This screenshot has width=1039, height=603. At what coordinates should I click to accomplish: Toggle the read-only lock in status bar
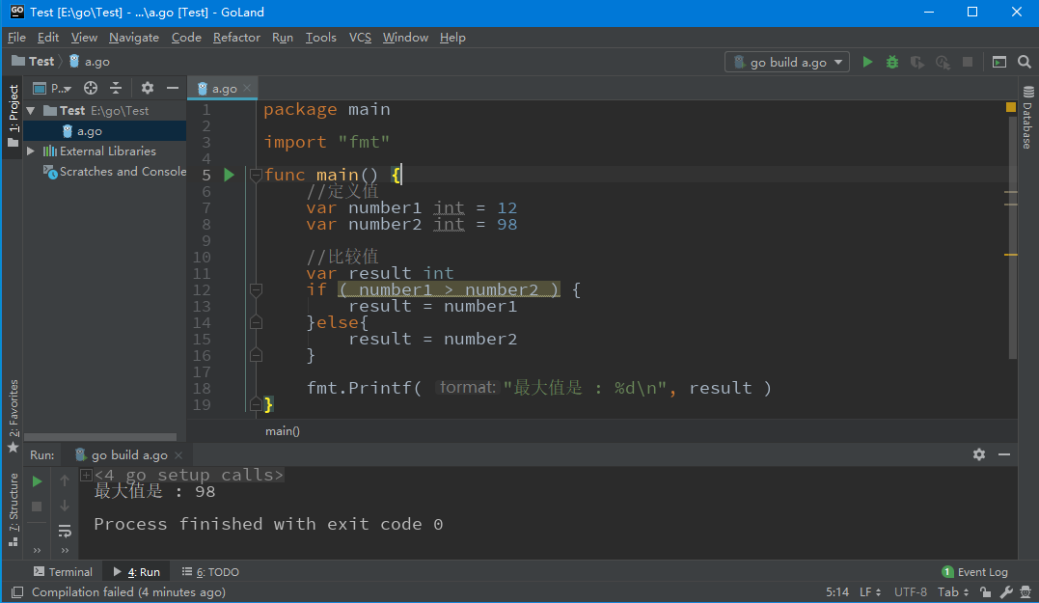[x=984, y=591]
